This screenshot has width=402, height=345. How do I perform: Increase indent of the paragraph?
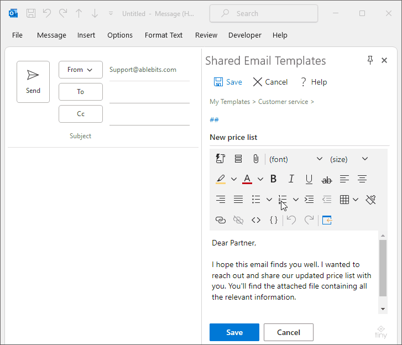pyautogui.click(x=309, y=200)
